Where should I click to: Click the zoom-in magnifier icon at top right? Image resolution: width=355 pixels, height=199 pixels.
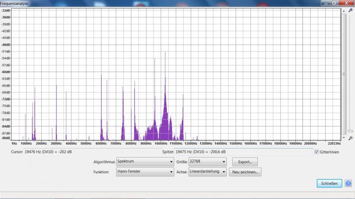point(350,10)
